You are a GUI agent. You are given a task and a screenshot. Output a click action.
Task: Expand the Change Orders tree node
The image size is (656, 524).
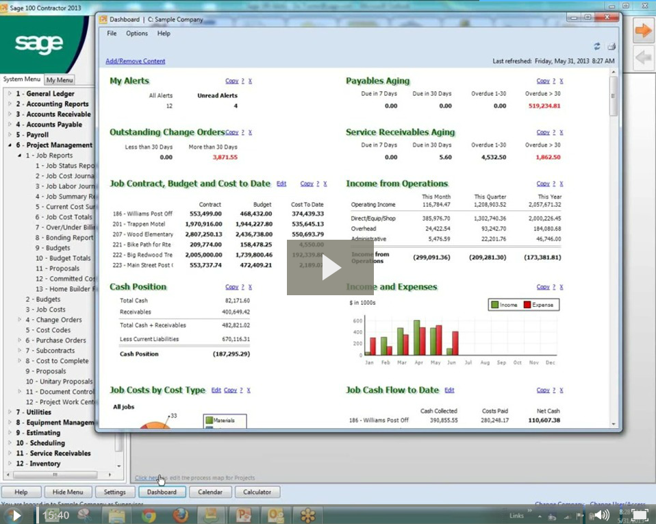[x=19, y=319]
